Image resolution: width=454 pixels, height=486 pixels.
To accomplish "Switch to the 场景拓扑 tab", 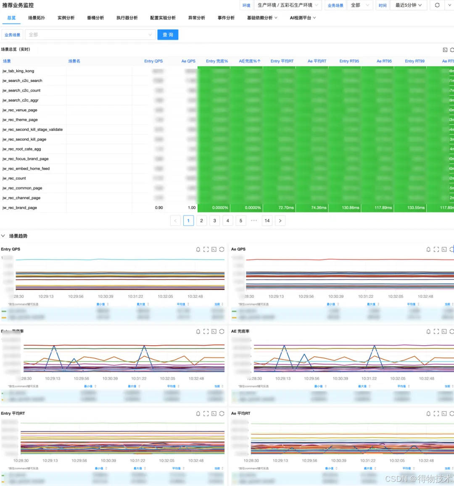I will [x=37, y=18].
